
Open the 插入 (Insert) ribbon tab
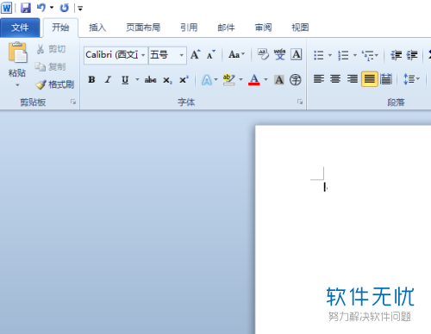click(x=97, y=28)
